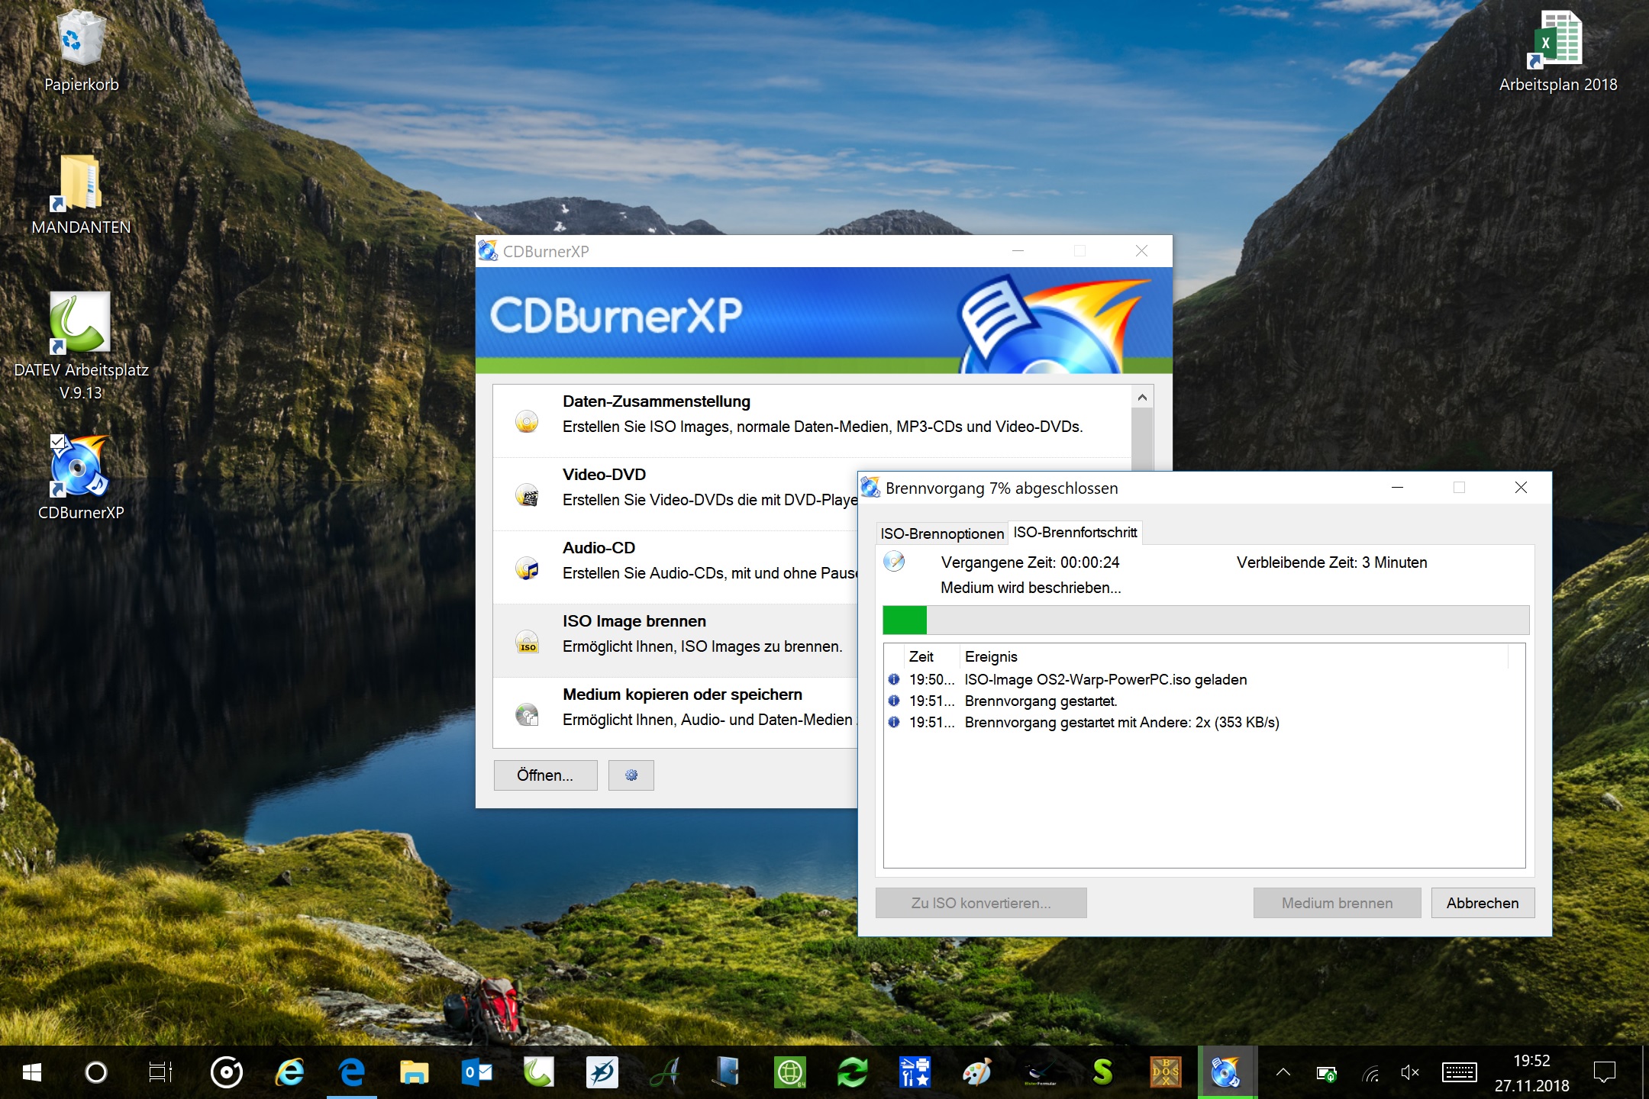Open the Action Center notification icon

(1605, 1072)
